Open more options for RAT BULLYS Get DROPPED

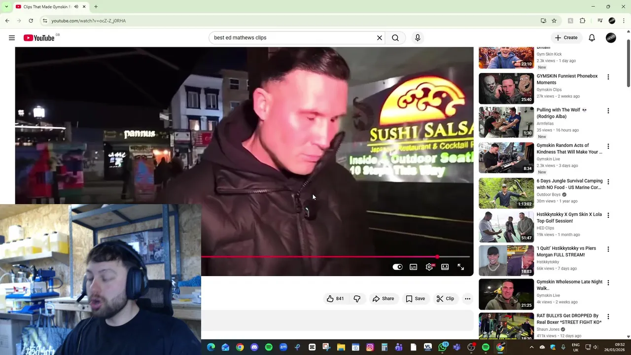click(608, 317)
